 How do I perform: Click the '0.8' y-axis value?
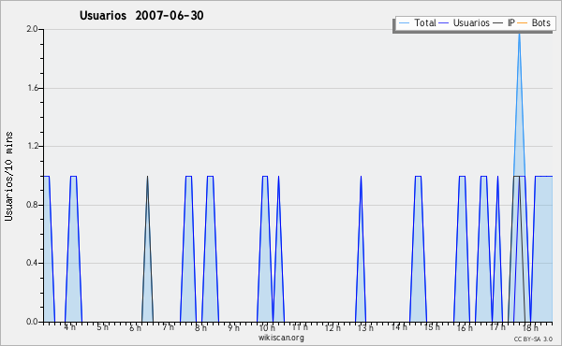[32, 205]
